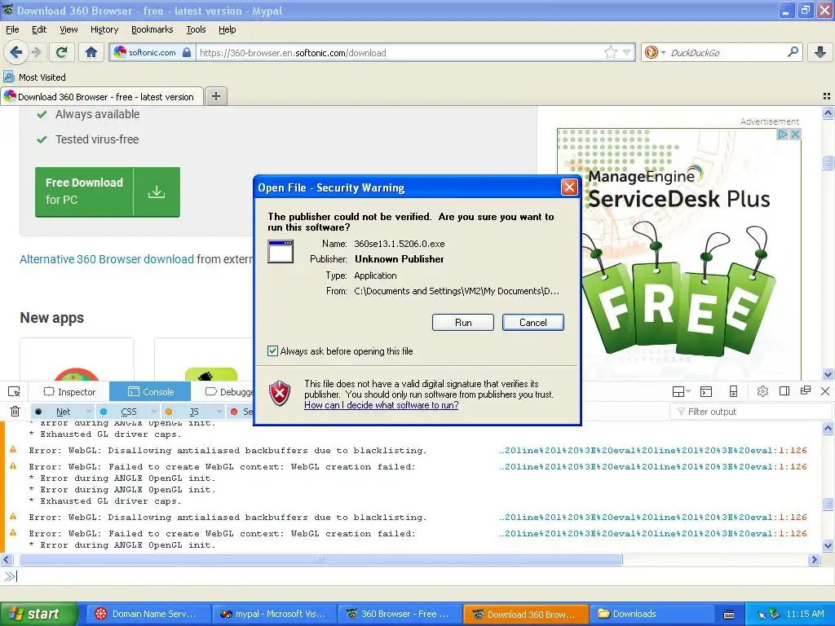This screenshot has height=626, width=835.
Task: Click the ManageEngine ServiceDesk Plus ad
Action: coord(679,253)
